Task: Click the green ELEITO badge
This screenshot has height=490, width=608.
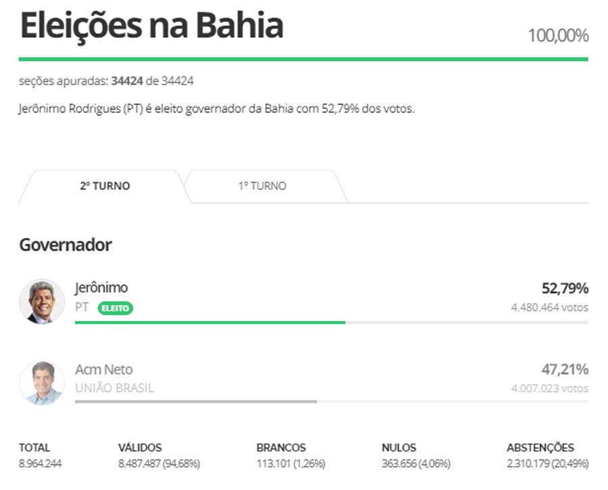Action: 116,308
